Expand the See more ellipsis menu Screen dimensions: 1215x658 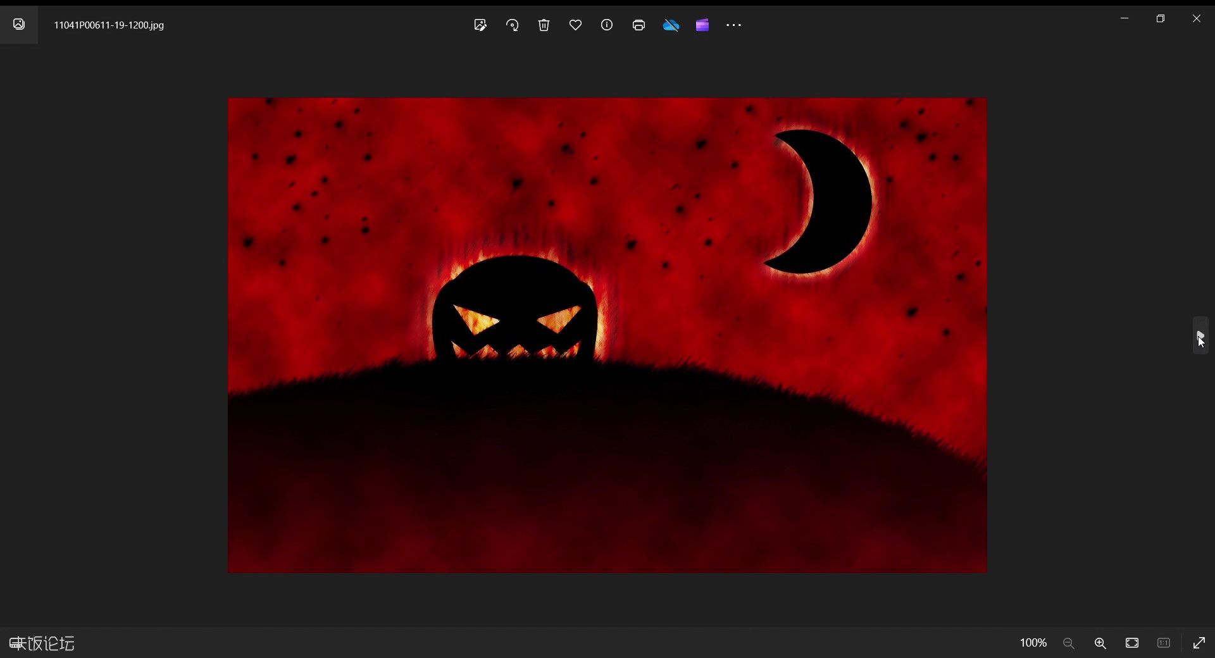click(733, 25)
